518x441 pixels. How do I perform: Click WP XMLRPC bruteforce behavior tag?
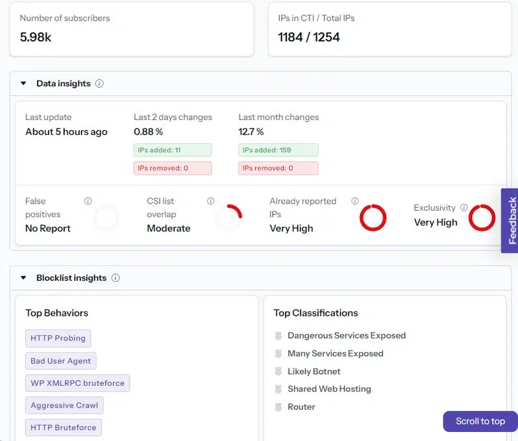pos(78,383)
